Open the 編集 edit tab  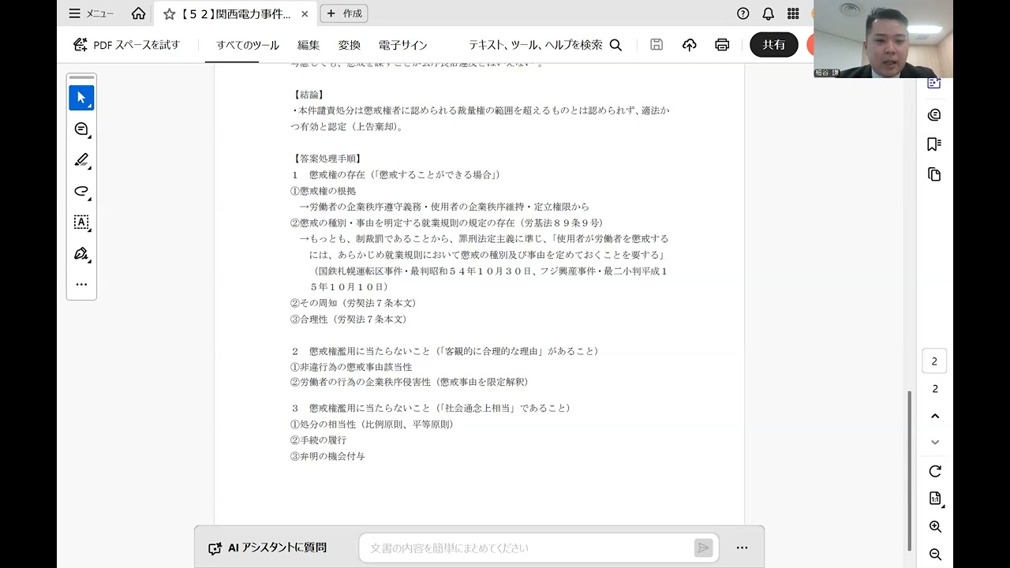tap(309, 45)
